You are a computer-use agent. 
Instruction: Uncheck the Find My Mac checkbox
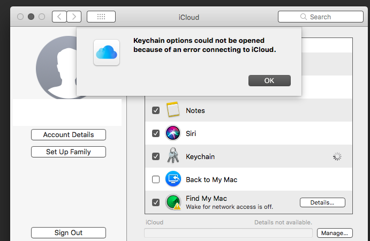coord(156,202)
